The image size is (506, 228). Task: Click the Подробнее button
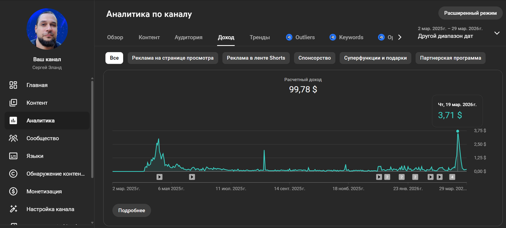[132, 210]
